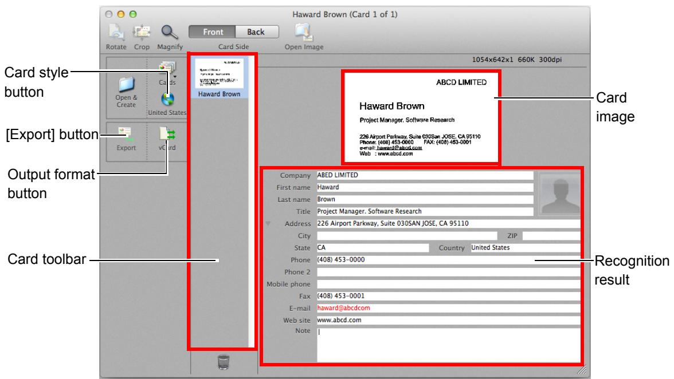The image size is (674, 379).
Task: Click the Export button icon
Action: click(x=126, y=135)
